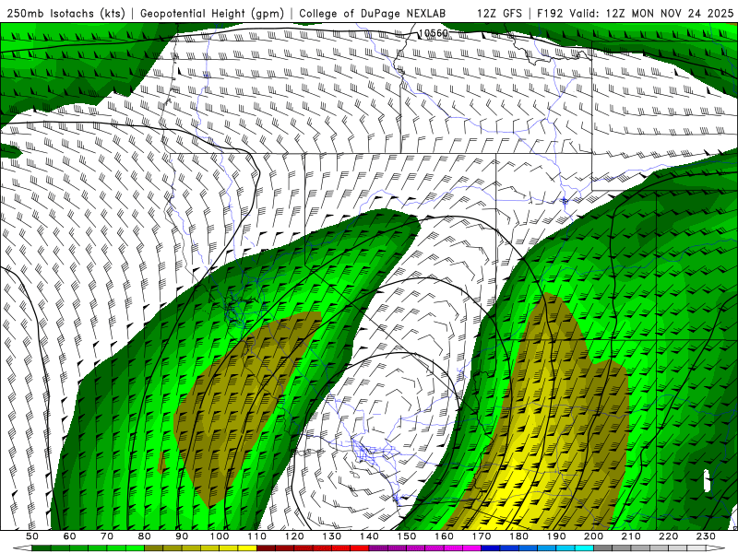Click the 180 value on the color scale
The height and width of the screenshot is (553, 738).
518,536
